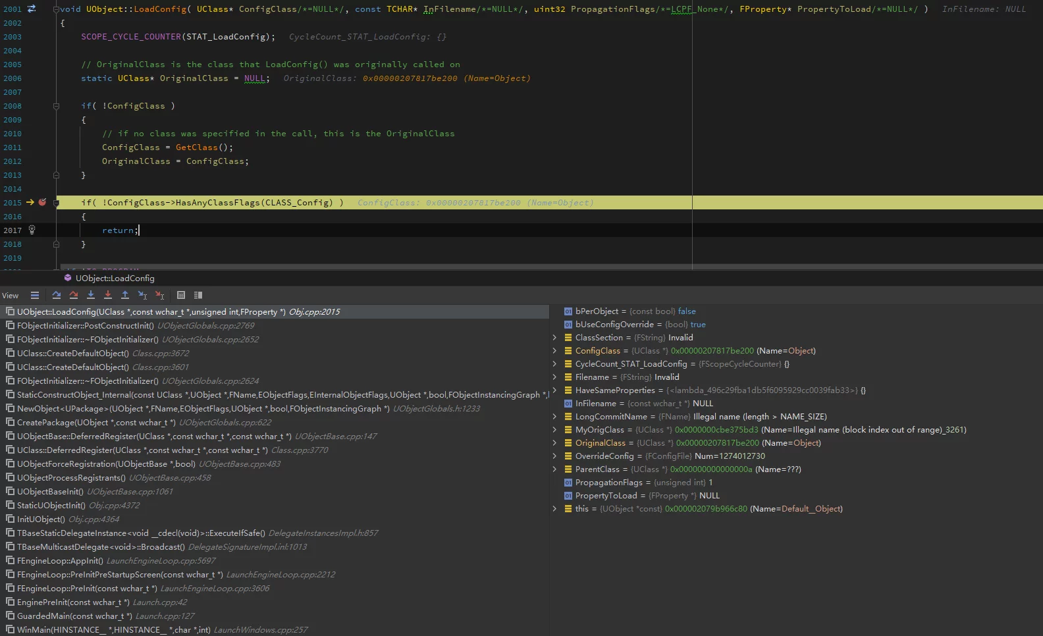Select the UObjectProcessRegistrants() frame
Screen dimensions: 1043x636
(275, 477)
